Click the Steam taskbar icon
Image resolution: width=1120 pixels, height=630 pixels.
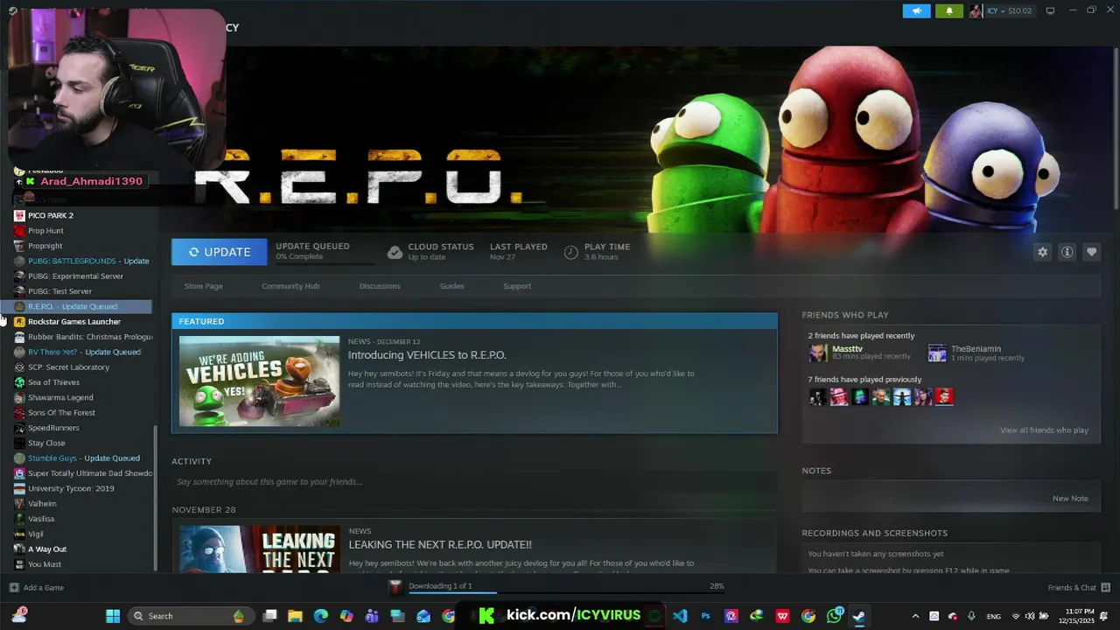(859, 616)
